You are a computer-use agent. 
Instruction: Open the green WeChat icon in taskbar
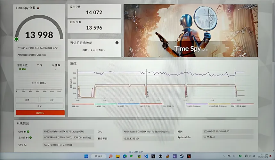[x=132, y=156]
